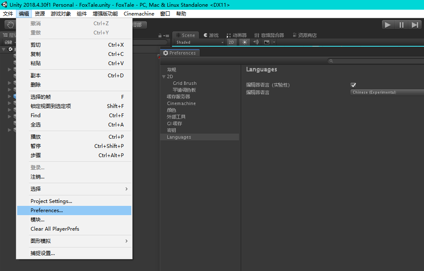Select 常规 in Preferences list
The width and height of the screenshot is (424, 271).
pyautogui.click(x=172, y=70)
